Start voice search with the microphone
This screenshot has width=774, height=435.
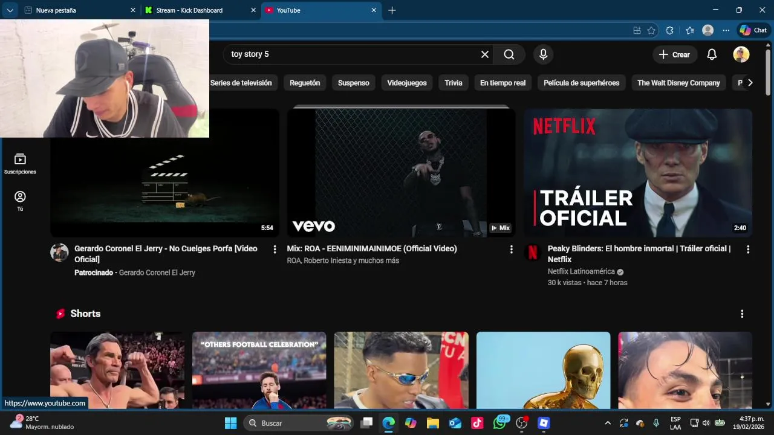[x=543, y=54]
